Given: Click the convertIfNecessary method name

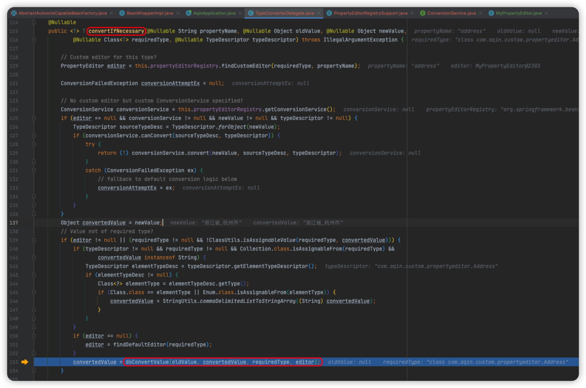Looking at the screenshot, I should coord(116,31).
